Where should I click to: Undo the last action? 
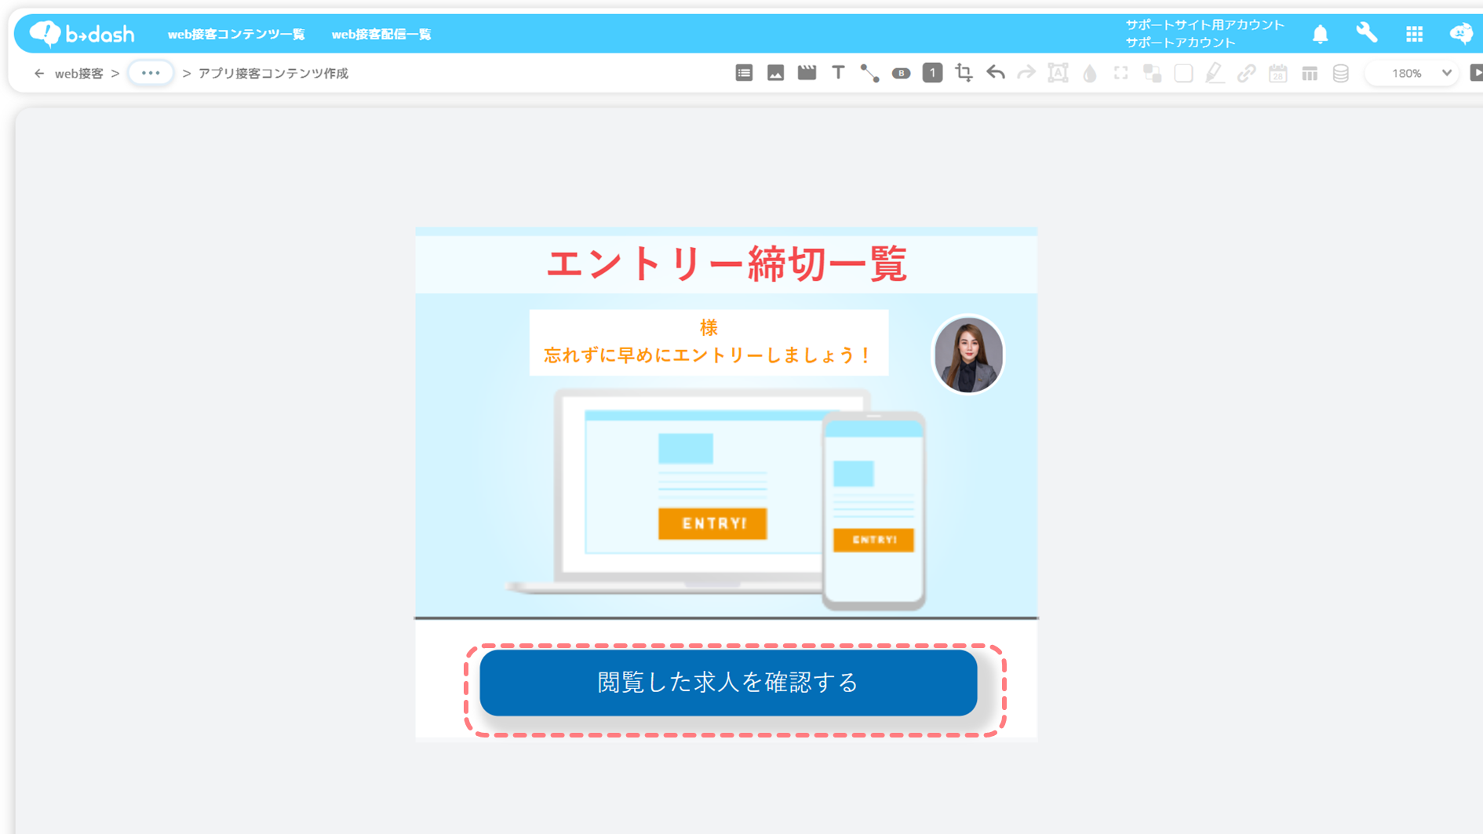(x=995, y=73)
